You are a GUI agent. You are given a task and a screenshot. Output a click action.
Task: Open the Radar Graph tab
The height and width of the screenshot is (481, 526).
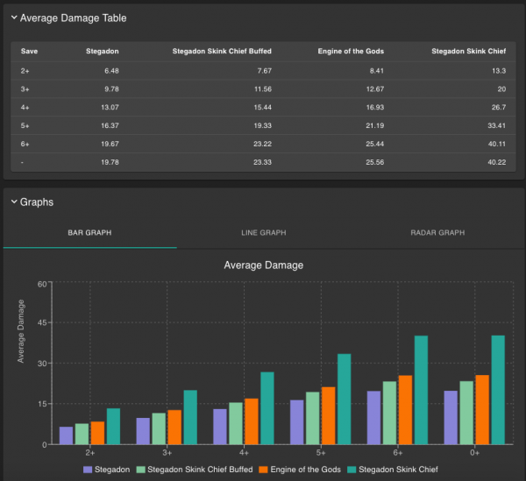(437, 233)
